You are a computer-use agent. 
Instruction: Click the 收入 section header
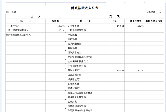35,17
